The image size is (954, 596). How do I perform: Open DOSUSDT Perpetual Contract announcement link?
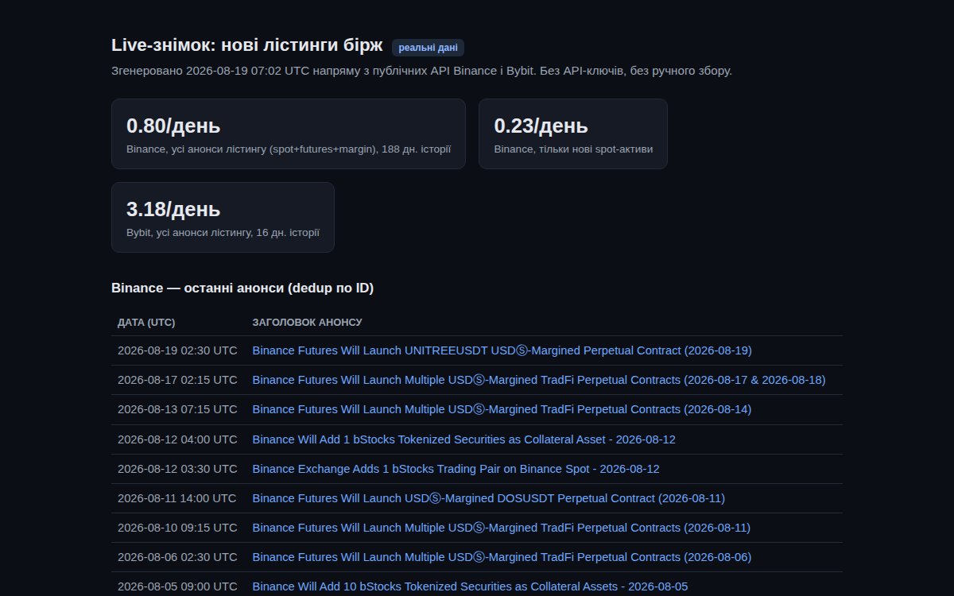489,498
